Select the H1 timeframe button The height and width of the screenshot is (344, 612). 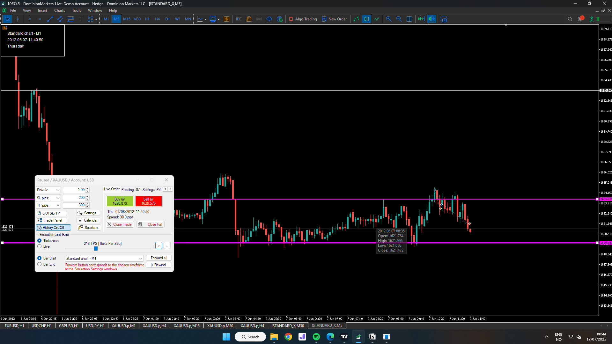pyautogui.click(x=147, y=19)
